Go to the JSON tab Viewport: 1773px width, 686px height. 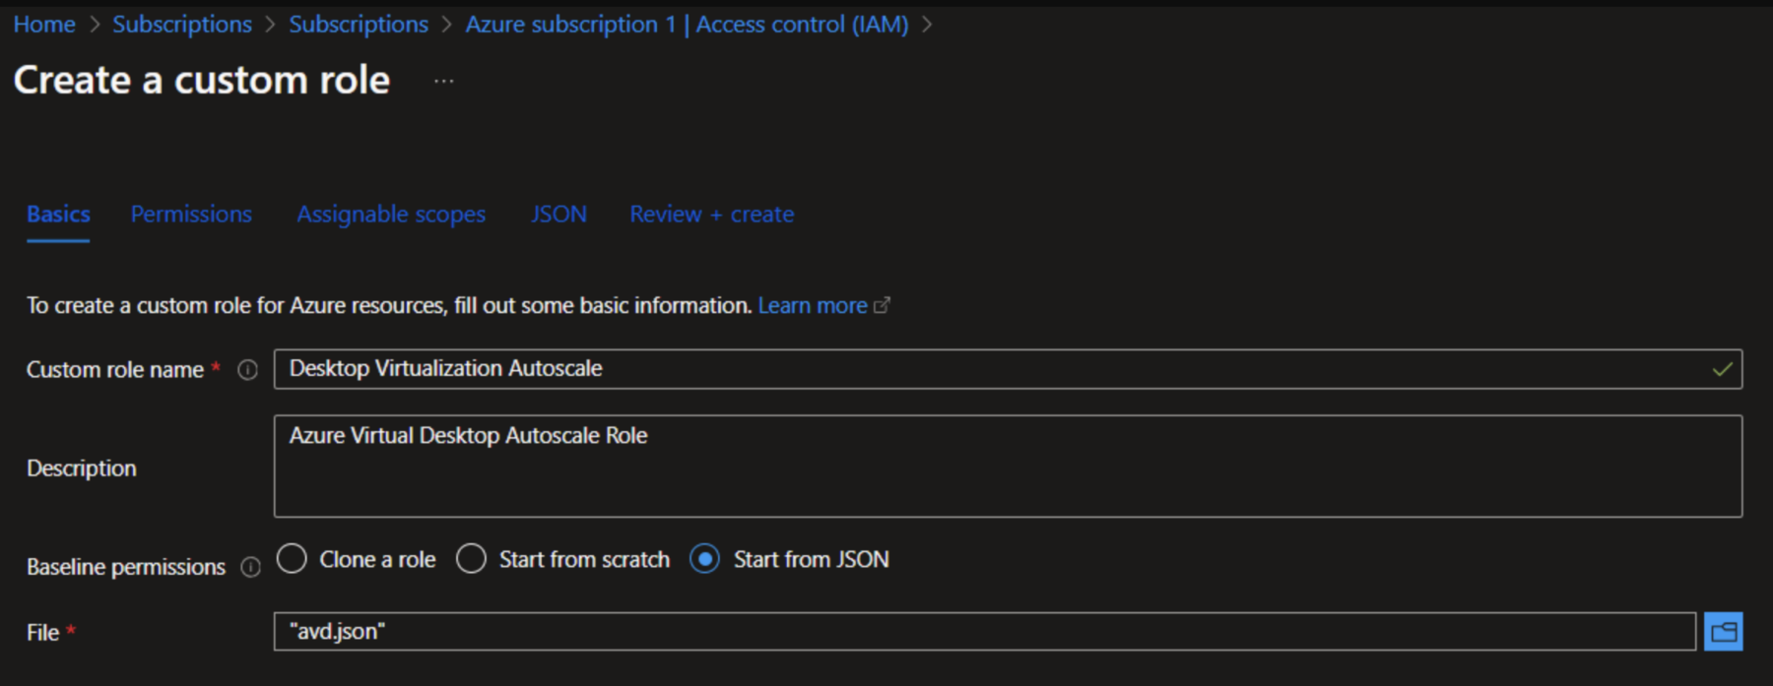point(558,215)
